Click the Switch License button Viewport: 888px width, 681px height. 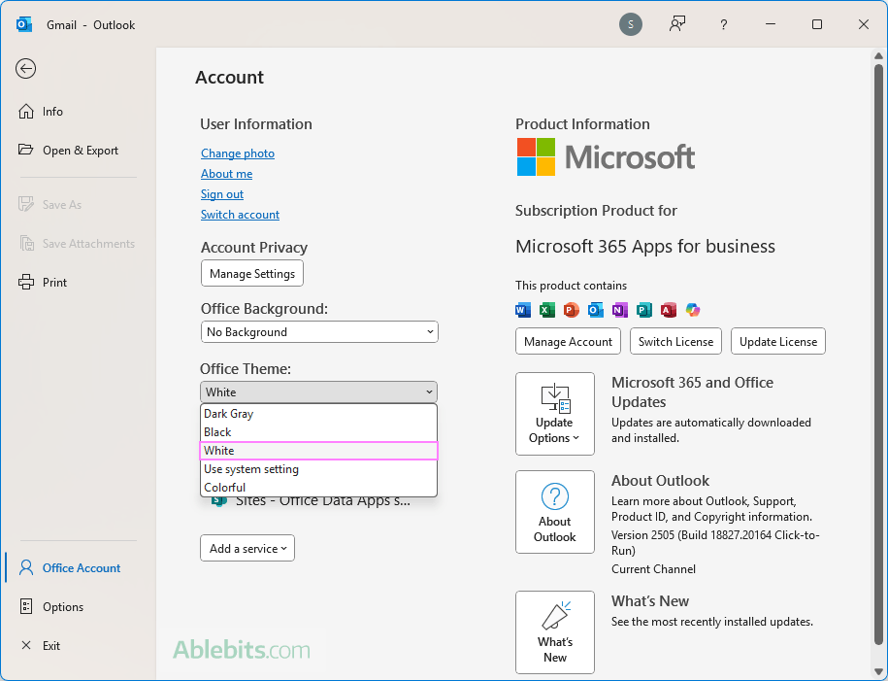pyautogui.click(x=675, y=341)
